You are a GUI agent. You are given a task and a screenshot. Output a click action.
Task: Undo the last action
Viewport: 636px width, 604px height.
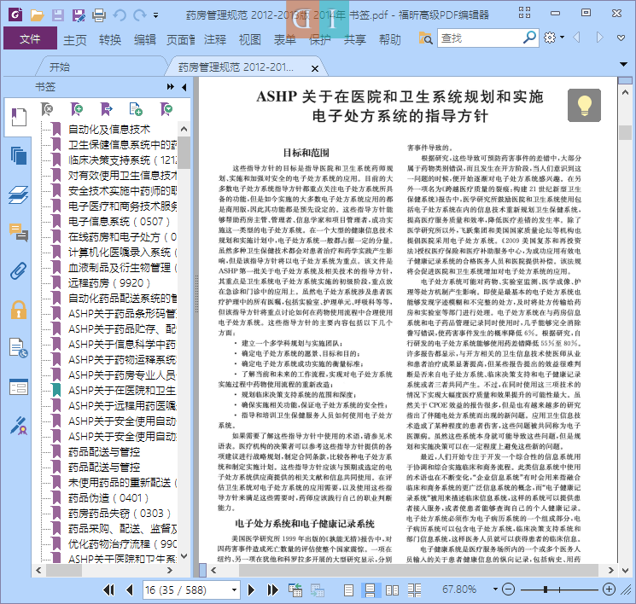120,15
